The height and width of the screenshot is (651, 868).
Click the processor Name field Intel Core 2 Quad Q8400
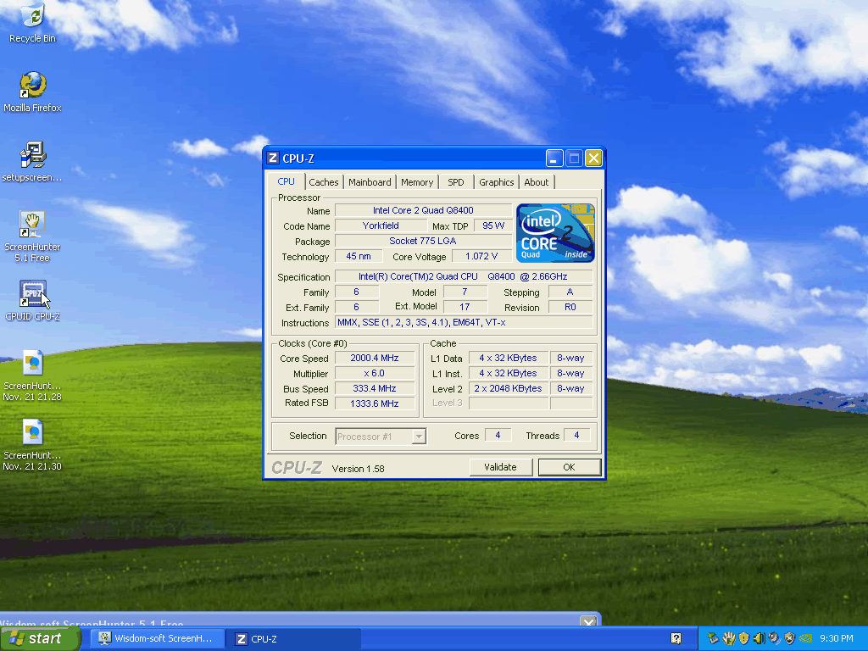423,210
